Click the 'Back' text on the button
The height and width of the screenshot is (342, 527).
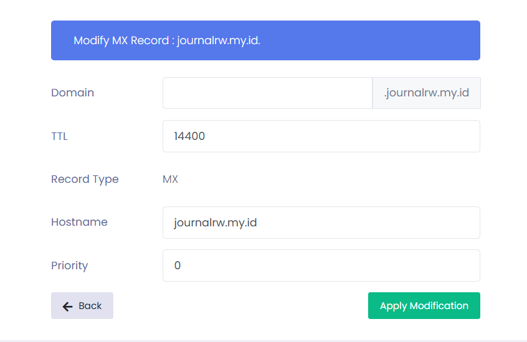pyautogui.click(x=90, y=306)
